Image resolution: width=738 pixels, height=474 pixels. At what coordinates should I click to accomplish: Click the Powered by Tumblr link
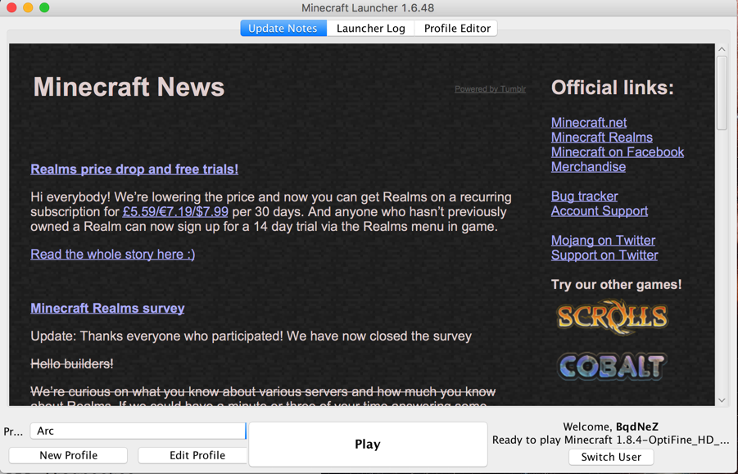[490, 89]
